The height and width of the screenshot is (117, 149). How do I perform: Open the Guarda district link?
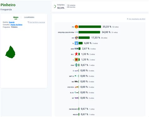(x=12, y=22)
